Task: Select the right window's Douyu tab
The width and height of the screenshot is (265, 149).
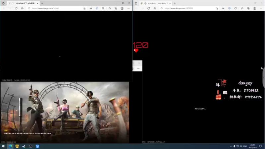Action: pos(156,3)
